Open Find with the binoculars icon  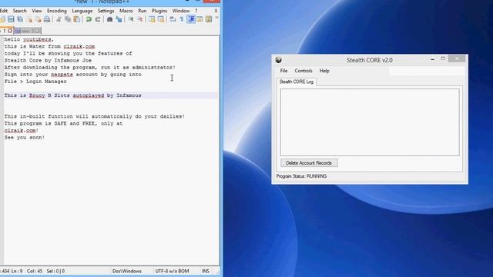(109, 19)
